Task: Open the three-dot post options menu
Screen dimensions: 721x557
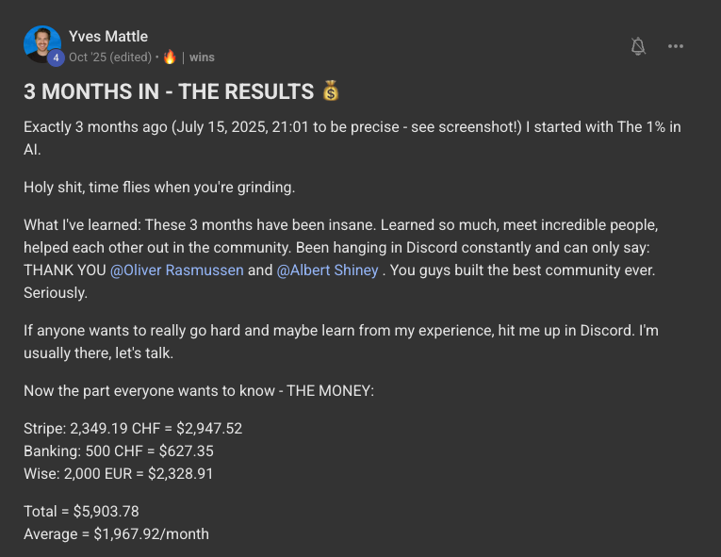Action: coord(675,46)
